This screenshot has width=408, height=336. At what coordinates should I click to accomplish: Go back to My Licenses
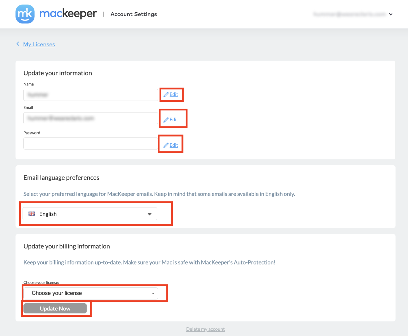coord(39,44)
